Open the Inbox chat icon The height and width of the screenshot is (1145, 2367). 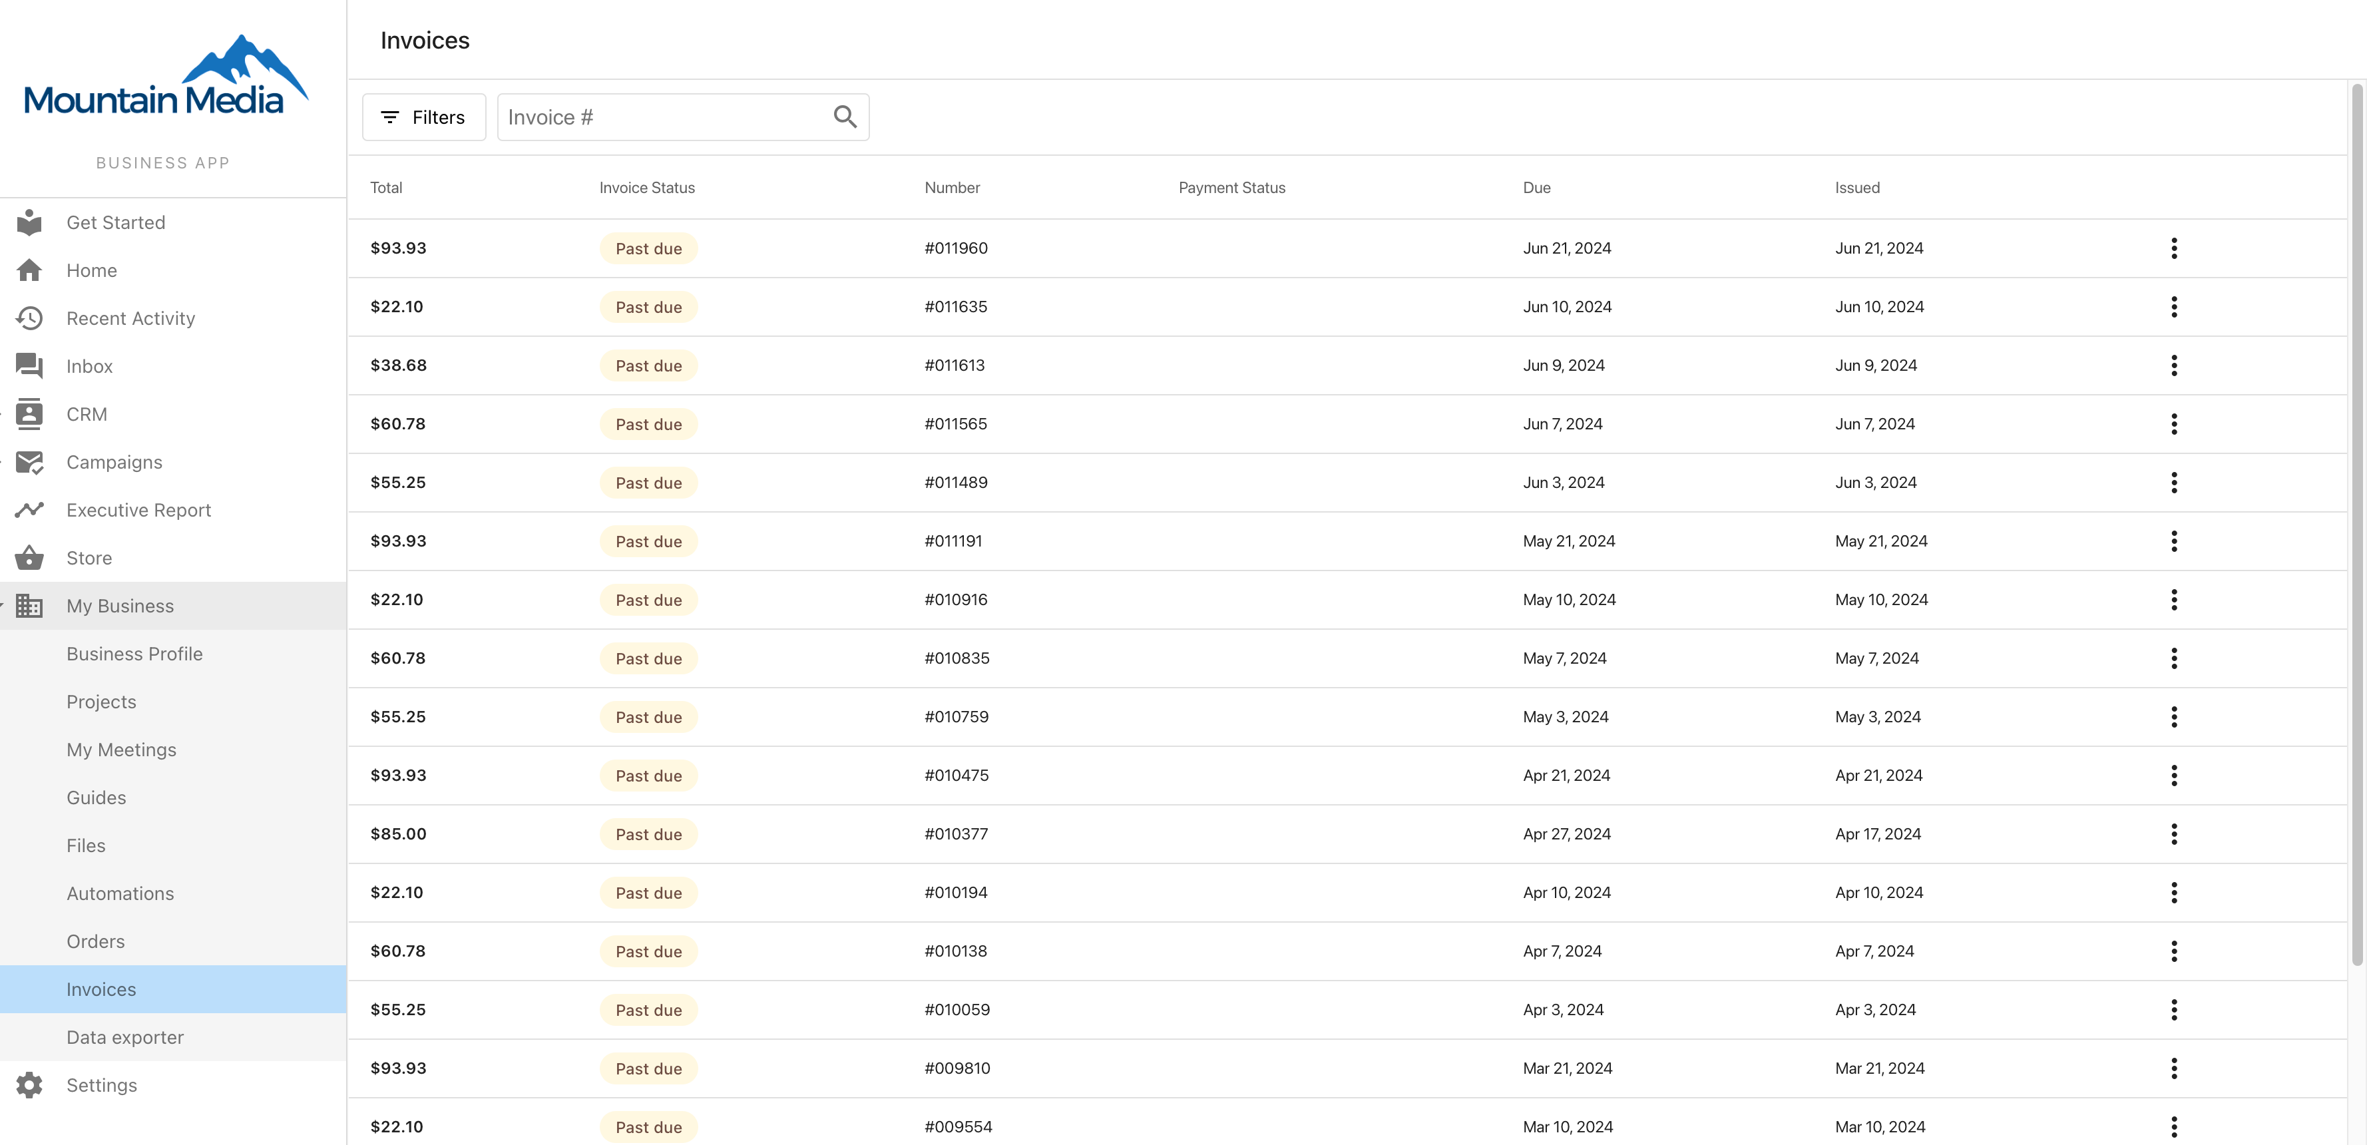pos(29,365)
